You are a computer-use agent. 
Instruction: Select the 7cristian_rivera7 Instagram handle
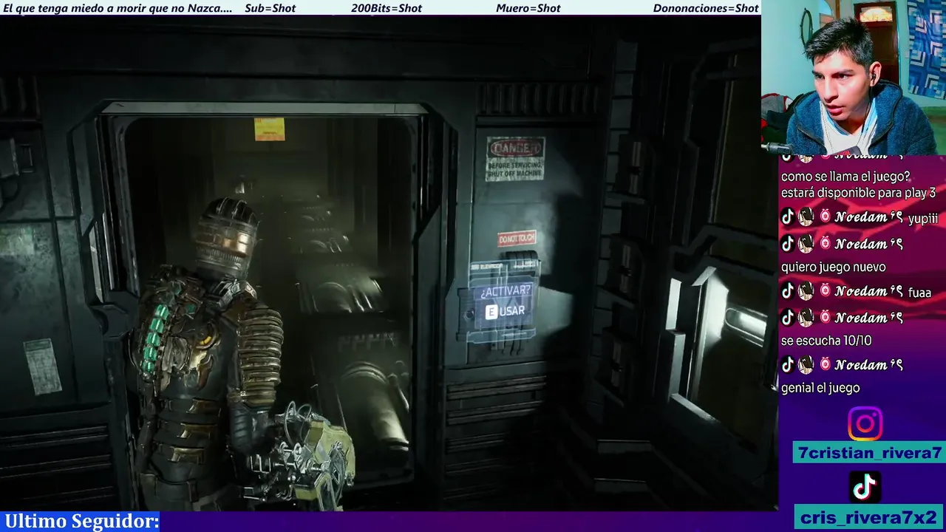click(x=868, y=453)
